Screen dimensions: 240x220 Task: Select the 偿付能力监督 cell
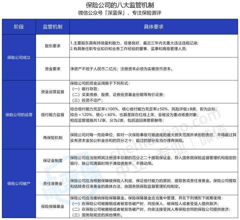[53, 115]
